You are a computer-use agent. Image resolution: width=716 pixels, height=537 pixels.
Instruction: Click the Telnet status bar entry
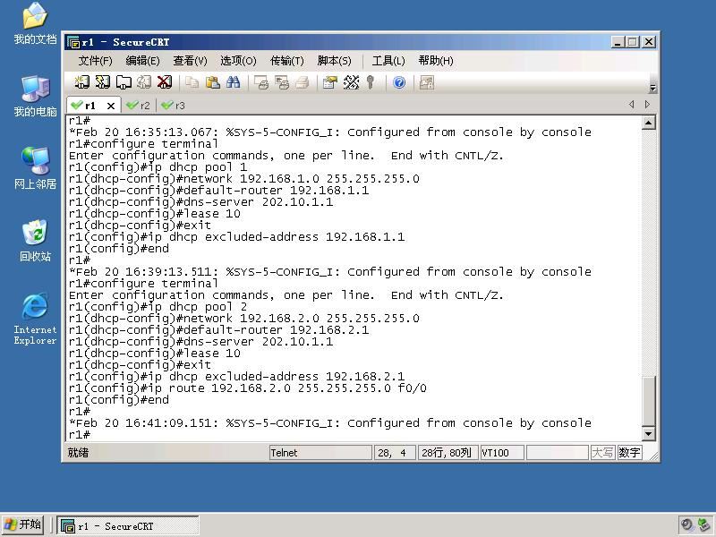tap(320, 453)
